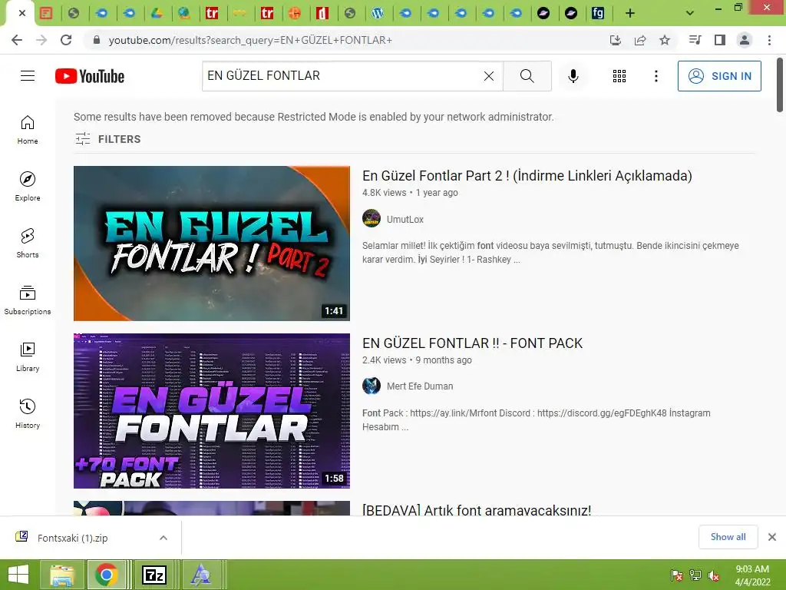Bookmark this page with the star

tap(665, 40)
